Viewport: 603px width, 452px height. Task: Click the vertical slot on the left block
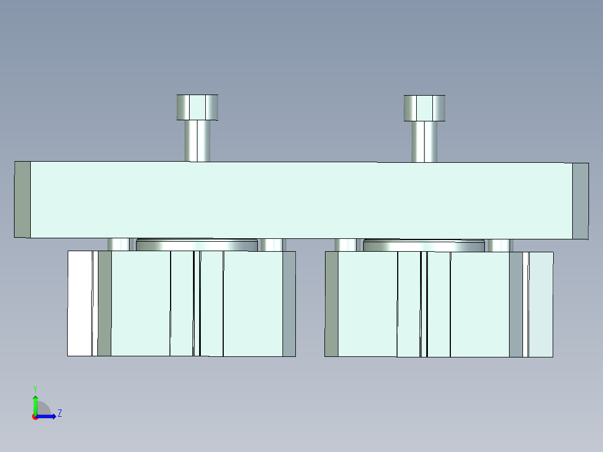click(x=197, y=305)
